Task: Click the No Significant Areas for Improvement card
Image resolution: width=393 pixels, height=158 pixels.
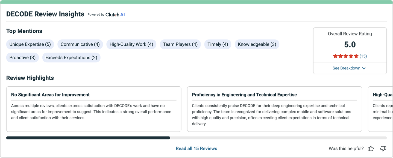Action: pos(94,109)
